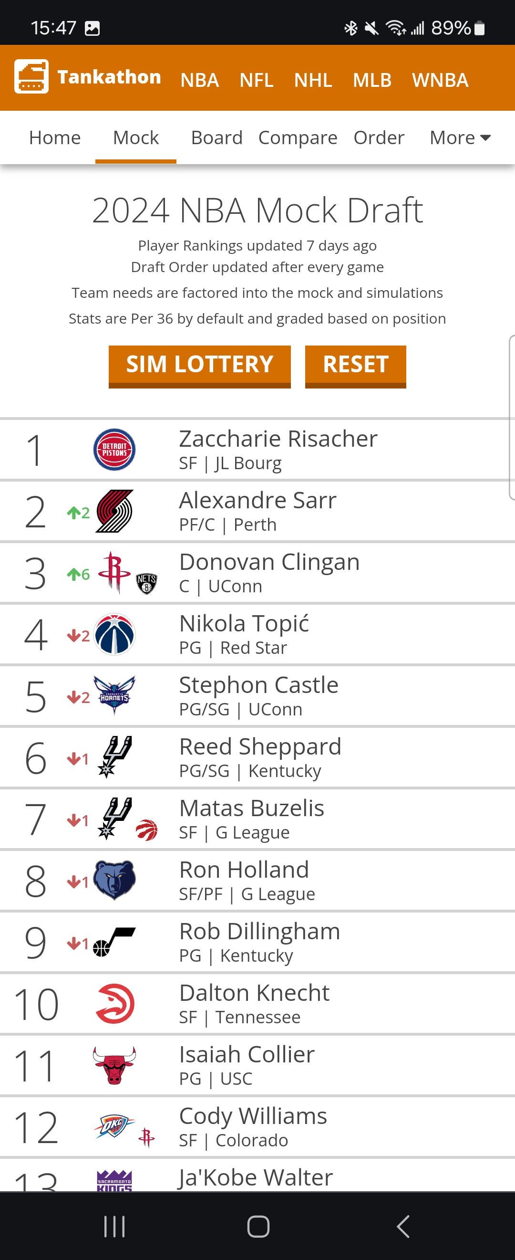Tap the Atlanta Hawks logo
515x1260 pixels.
tap(114, 1004)
